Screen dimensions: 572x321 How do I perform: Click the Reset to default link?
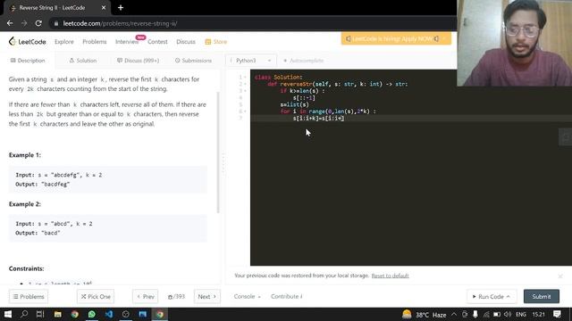point(390,276)
